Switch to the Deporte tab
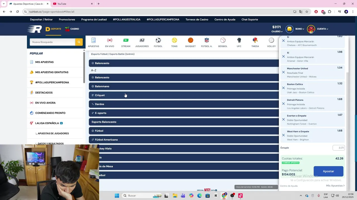Screen dimensions: 357x200 tap(53, 29)
